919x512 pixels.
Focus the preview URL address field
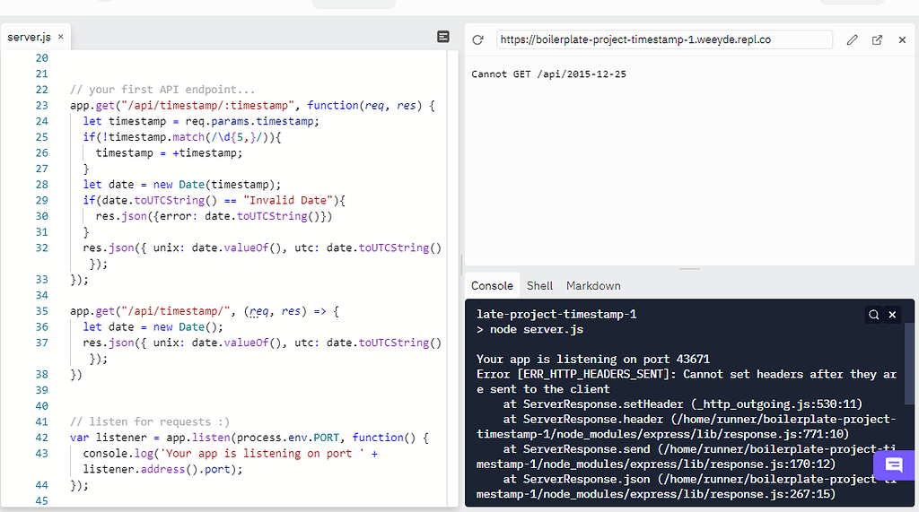click(664, 39)
